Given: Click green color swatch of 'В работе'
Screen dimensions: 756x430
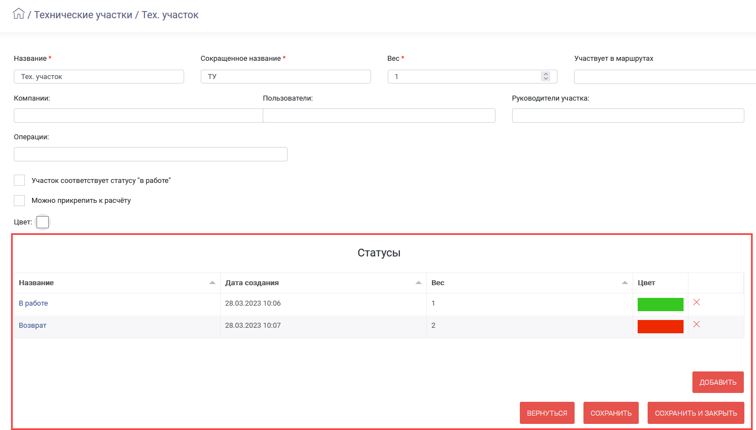Looking at the screenshot, I should (x=660, y=305).
